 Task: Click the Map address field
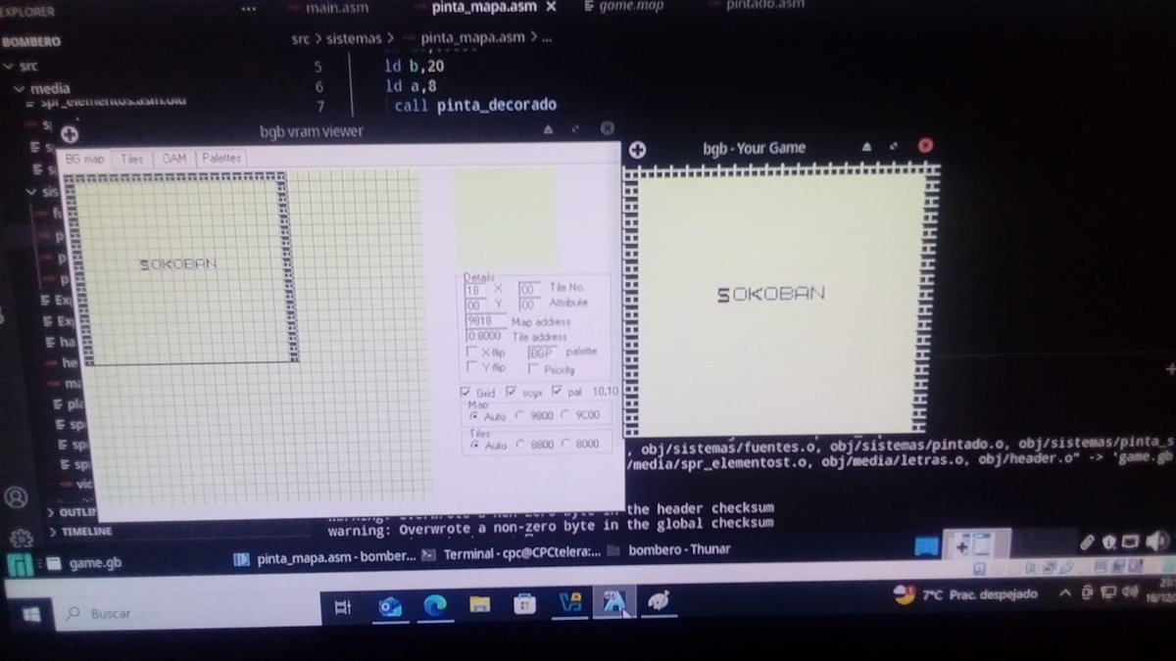[x=485, y=320]
